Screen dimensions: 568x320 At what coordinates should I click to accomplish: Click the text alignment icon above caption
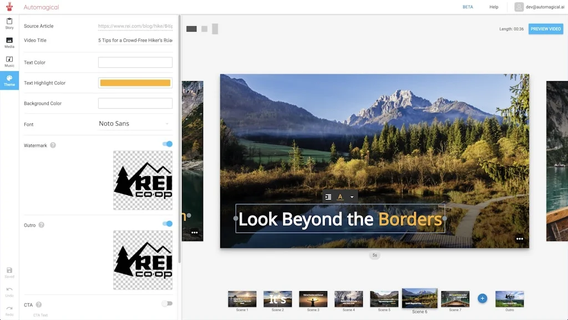tap(328, 197)
